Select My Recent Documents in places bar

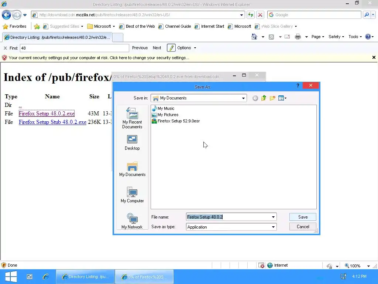[x=132, y=118]
